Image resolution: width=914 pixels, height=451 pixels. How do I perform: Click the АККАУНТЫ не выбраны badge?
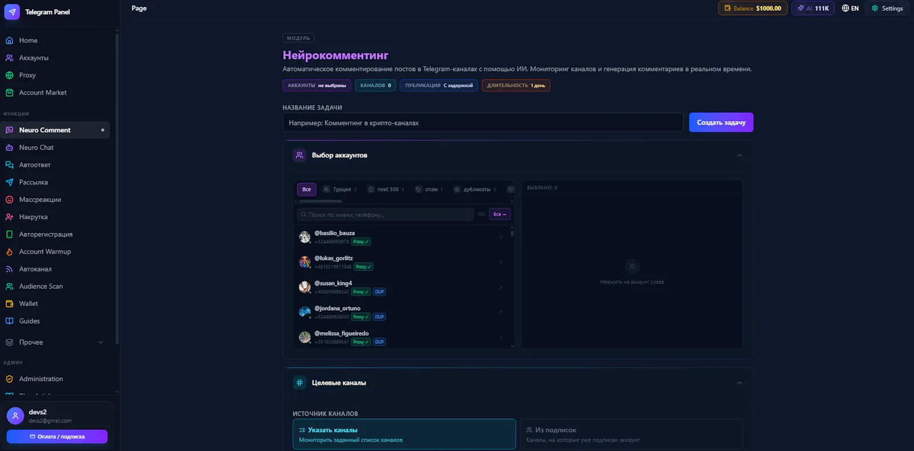316,86
